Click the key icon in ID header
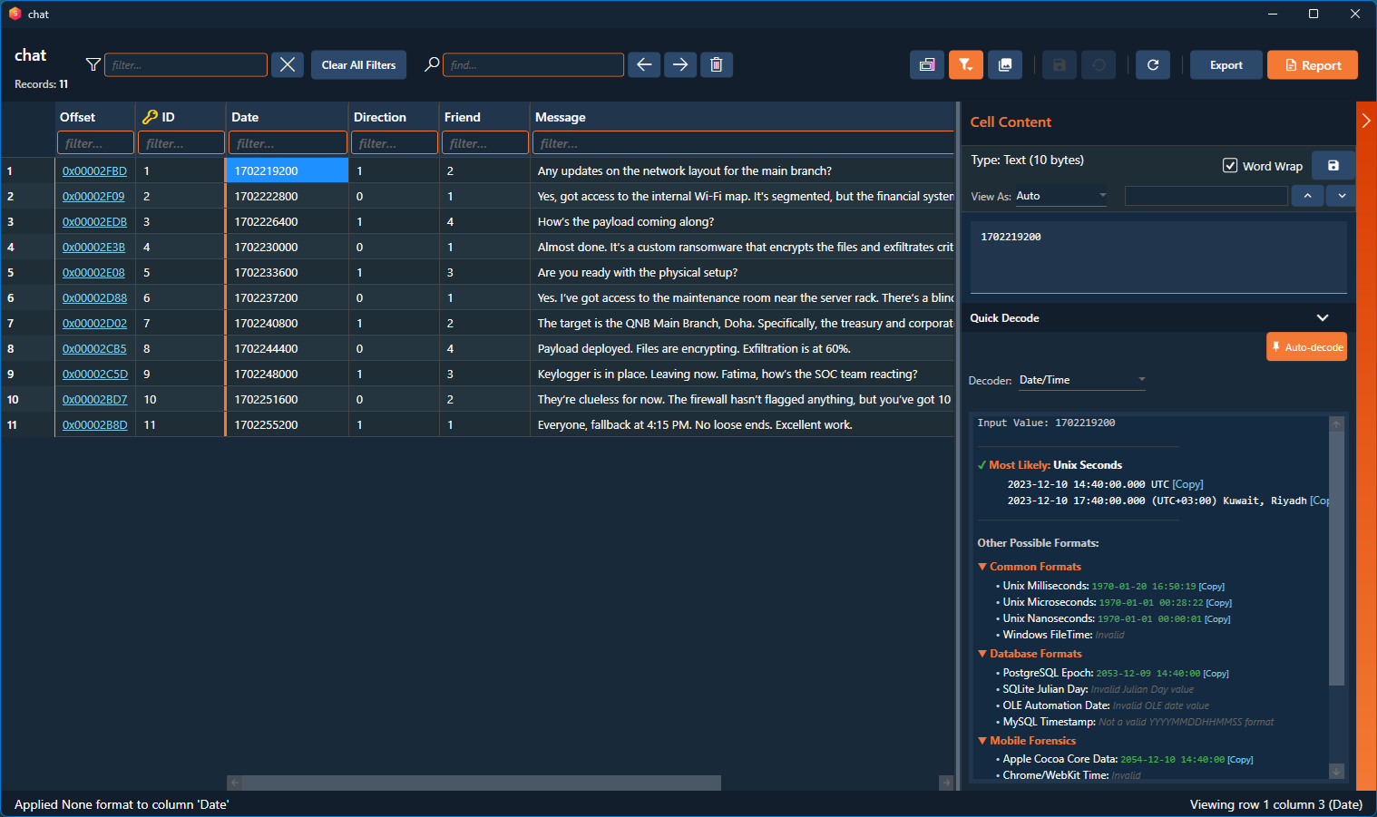 tap(151, 117)
